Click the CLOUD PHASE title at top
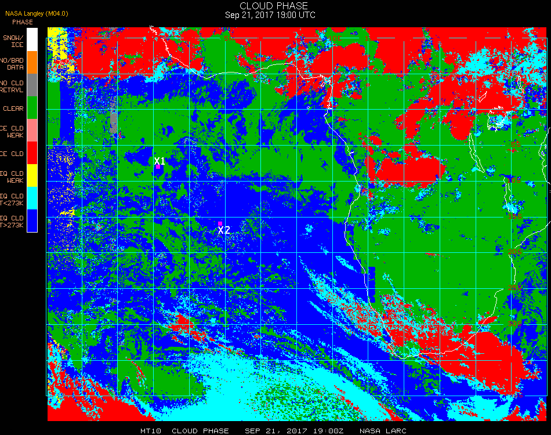Image resolution: width=551 pixels, height=435 pixels. pos(274,6)
